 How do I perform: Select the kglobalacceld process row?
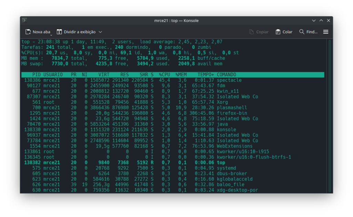(173, 179)
